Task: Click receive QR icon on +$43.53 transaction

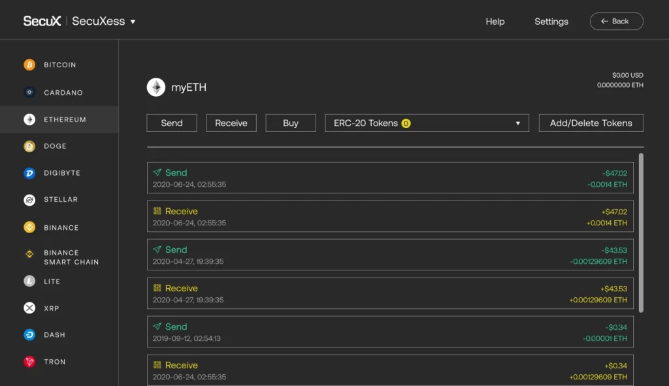Action: pos(157,288)
